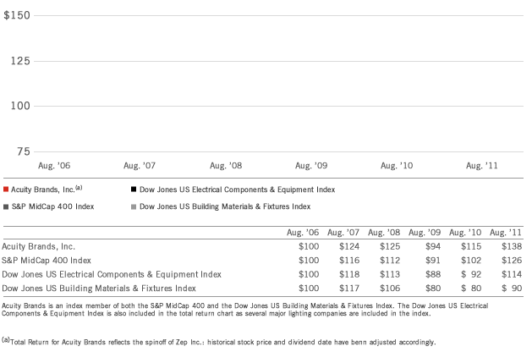532x352 pixels.
Task: Click the S&P MidCap Aug. '11 value $126
Action: coord(512,260)
